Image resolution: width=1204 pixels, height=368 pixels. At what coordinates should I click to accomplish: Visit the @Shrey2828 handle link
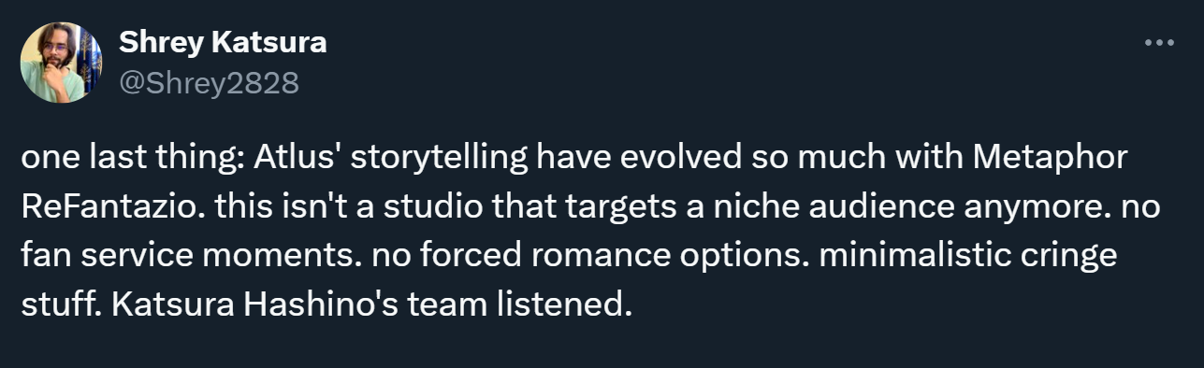(209, 84)
